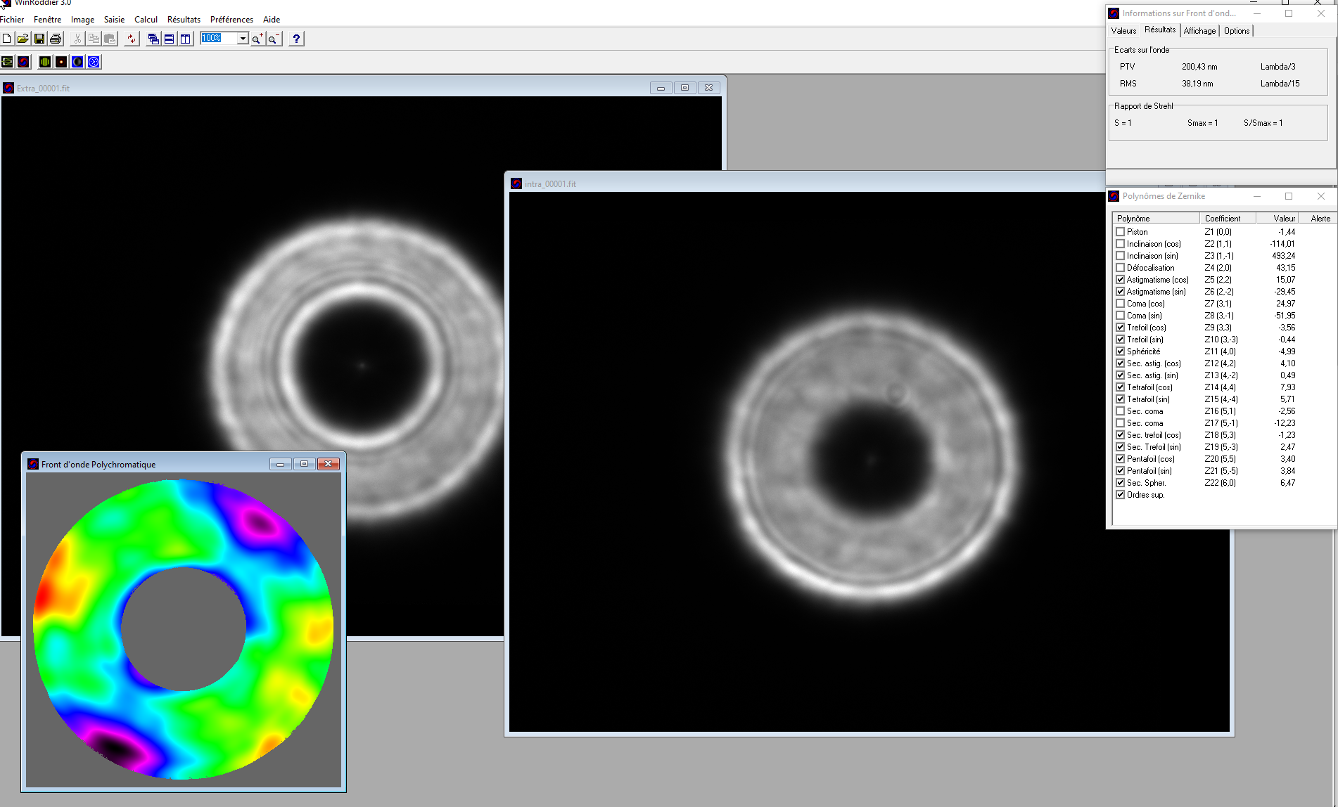
Task: Click the red-blue swirl wavefront icon
Action: tap(23, 62)
